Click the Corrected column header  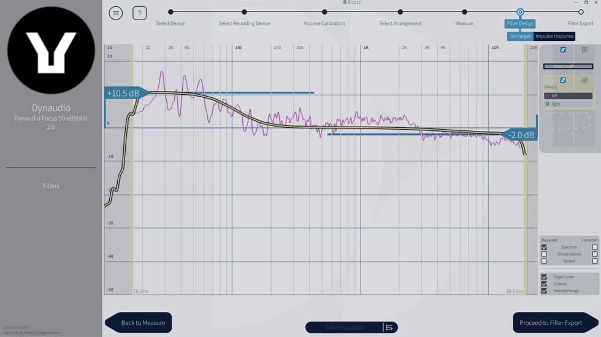(x=589, y=240)
